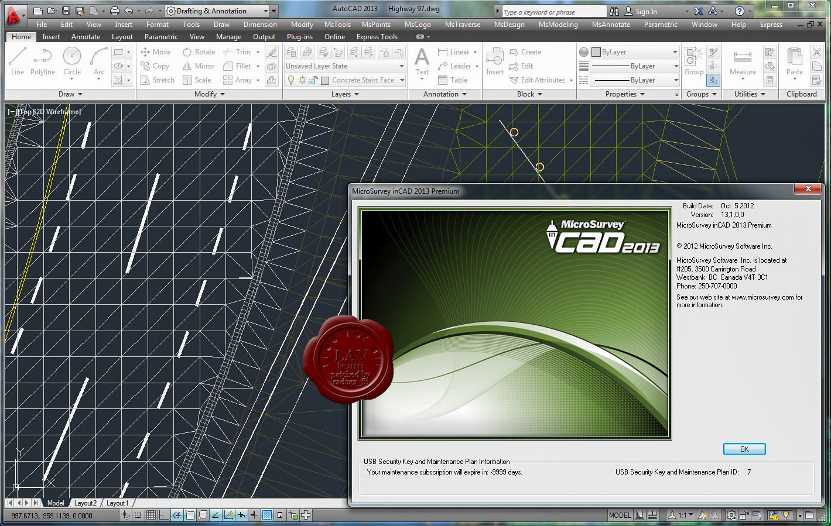Click the Array tool
831x526 pixels.
coord(237,80)
